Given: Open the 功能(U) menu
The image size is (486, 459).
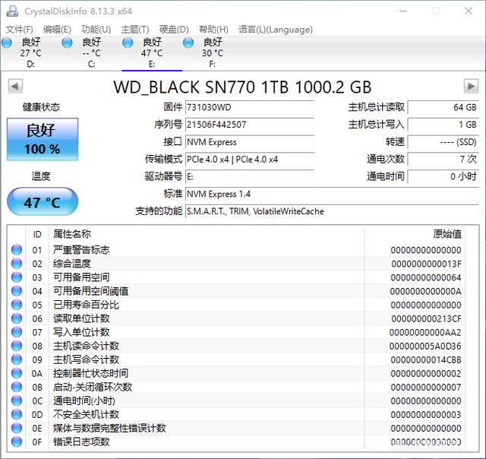Looking at the screenshot, I should [96, 30].
